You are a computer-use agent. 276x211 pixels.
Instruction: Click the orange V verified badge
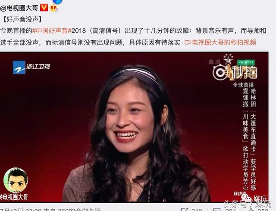point(44,8)
